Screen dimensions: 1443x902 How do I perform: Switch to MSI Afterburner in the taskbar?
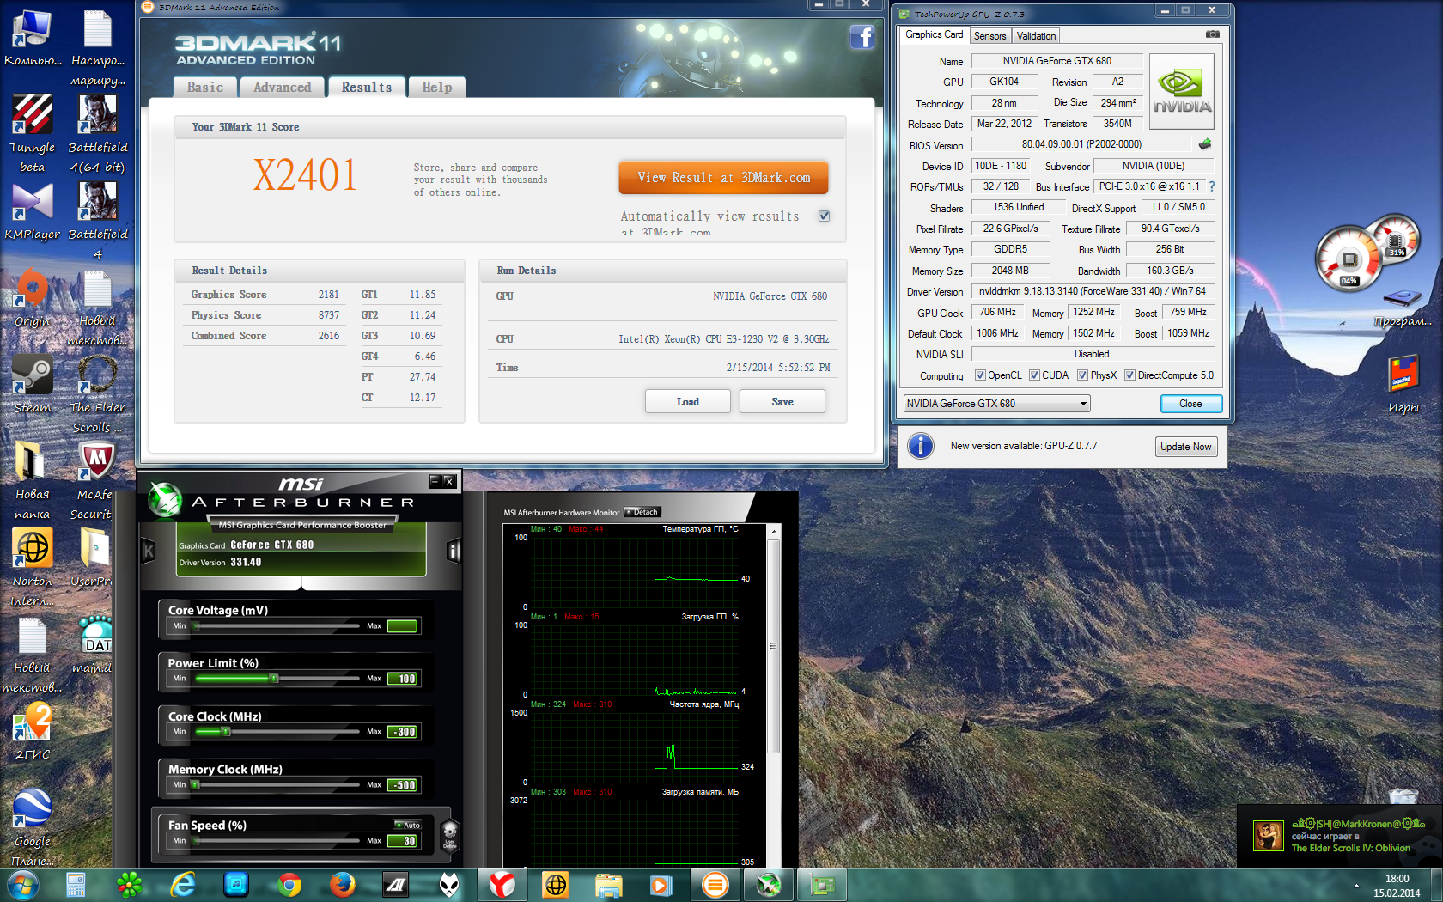pyautogui.click(x=769, y=885)
